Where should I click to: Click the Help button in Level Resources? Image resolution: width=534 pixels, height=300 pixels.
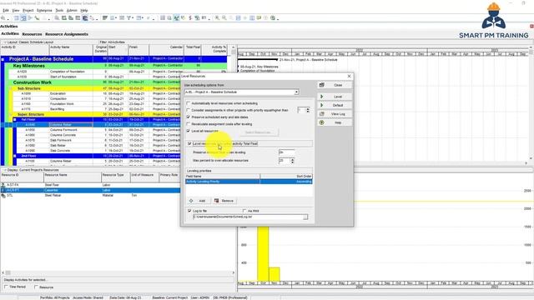point(335,122)
